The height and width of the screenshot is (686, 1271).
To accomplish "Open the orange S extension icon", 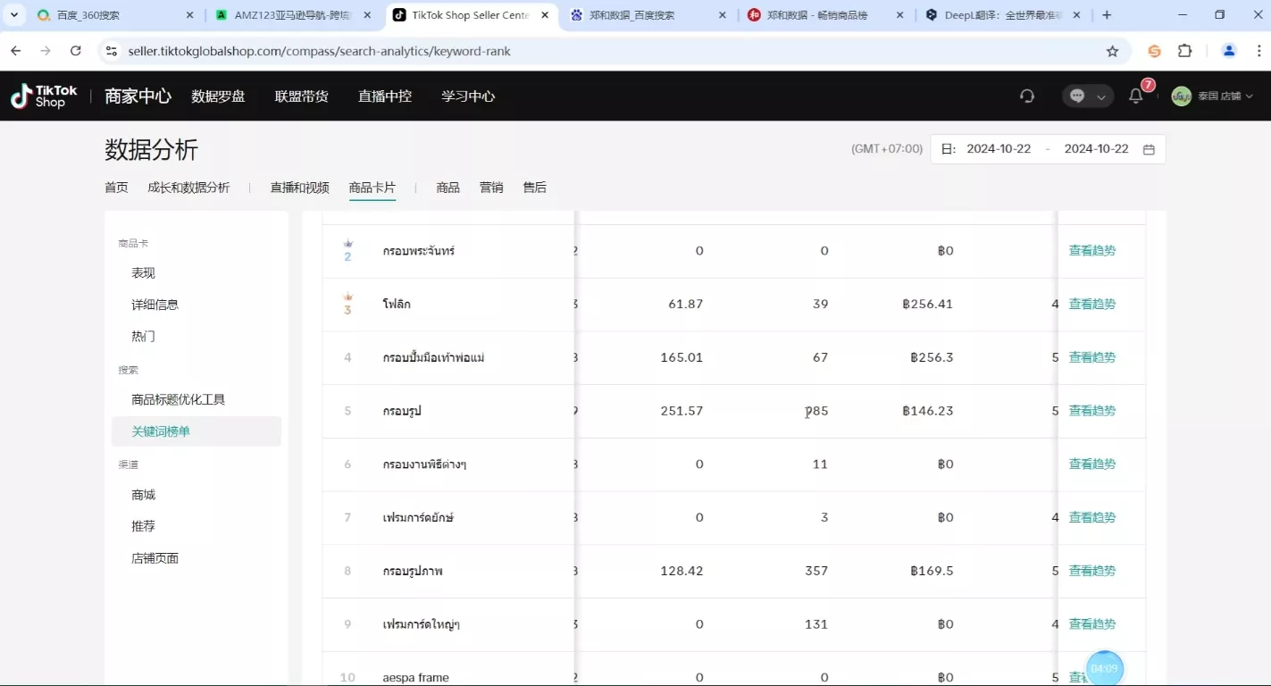I will click(1153, 51).
